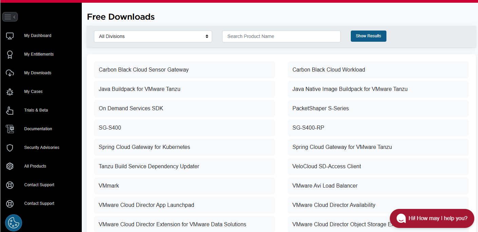The width and height of the screenshot is (478, 232).
Task: Click the Search Product Name field
Action: 281,36
